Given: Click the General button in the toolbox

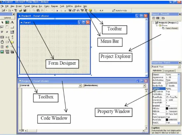Looking at the screenshot, I should (7, 18).
